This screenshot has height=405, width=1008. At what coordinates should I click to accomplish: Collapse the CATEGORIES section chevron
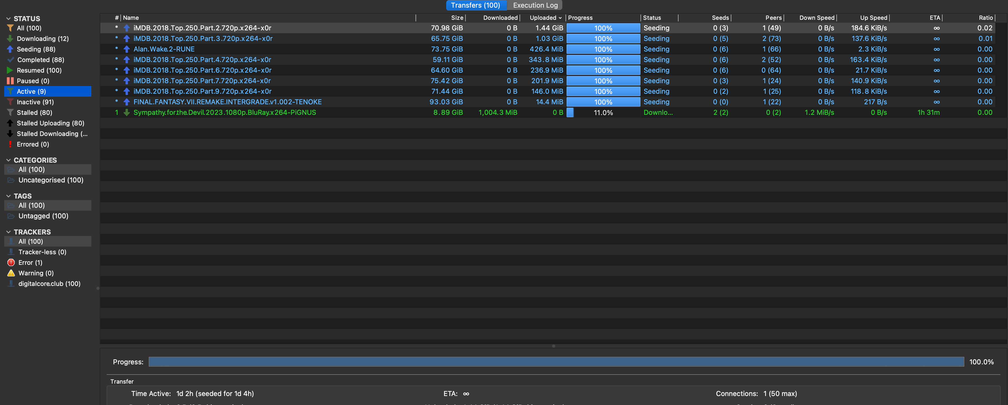pos(8,161)
